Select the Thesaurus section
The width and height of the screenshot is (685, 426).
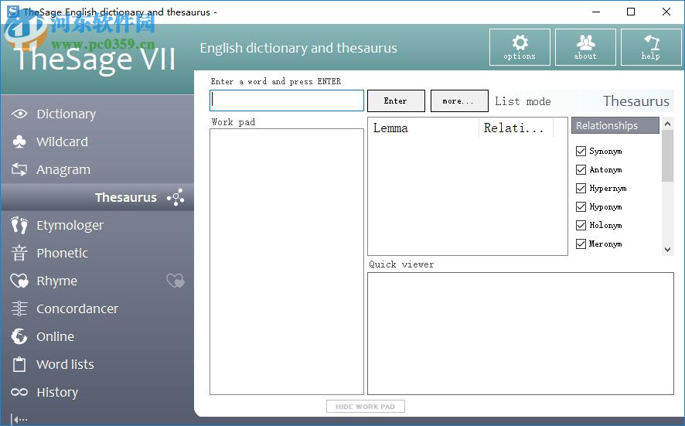point(97,197)
